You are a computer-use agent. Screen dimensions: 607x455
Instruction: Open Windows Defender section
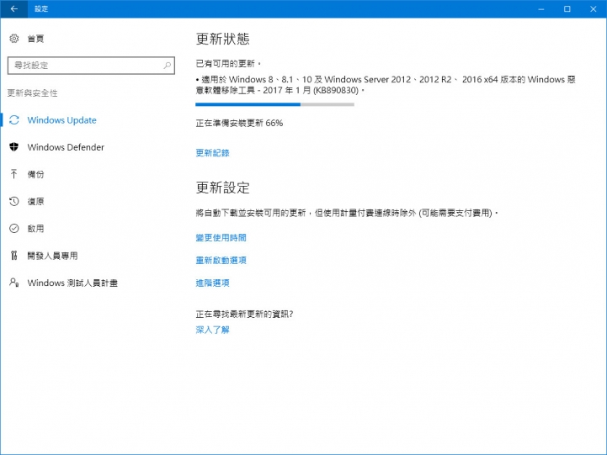point(66,147)
